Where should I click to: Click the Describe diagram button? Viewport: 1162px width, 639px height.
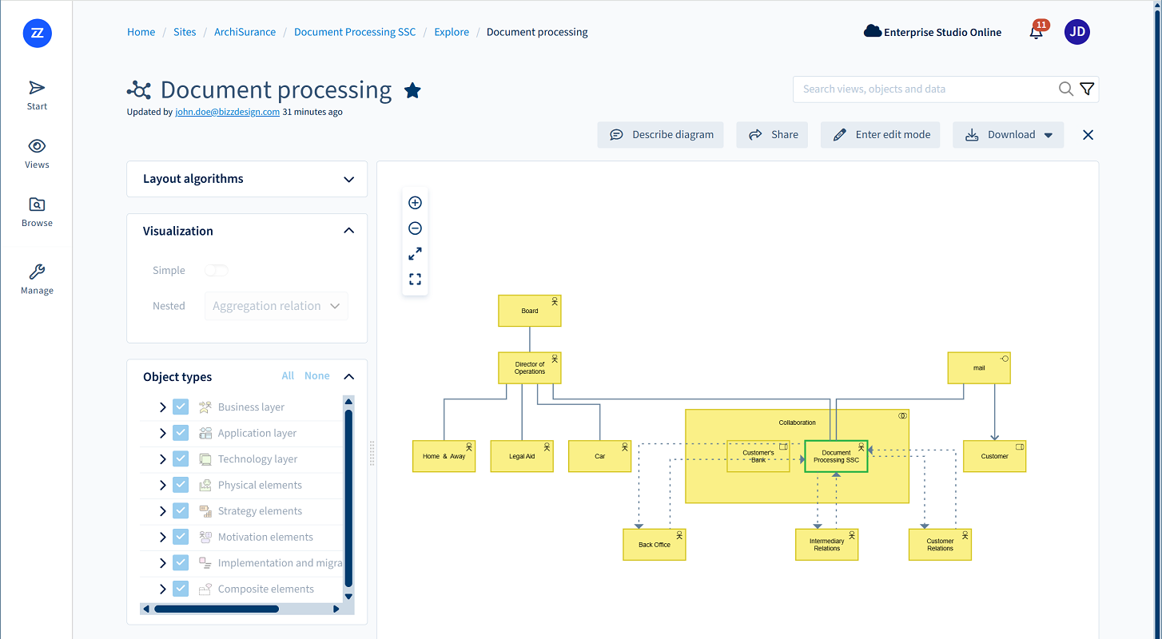point(660,135)
